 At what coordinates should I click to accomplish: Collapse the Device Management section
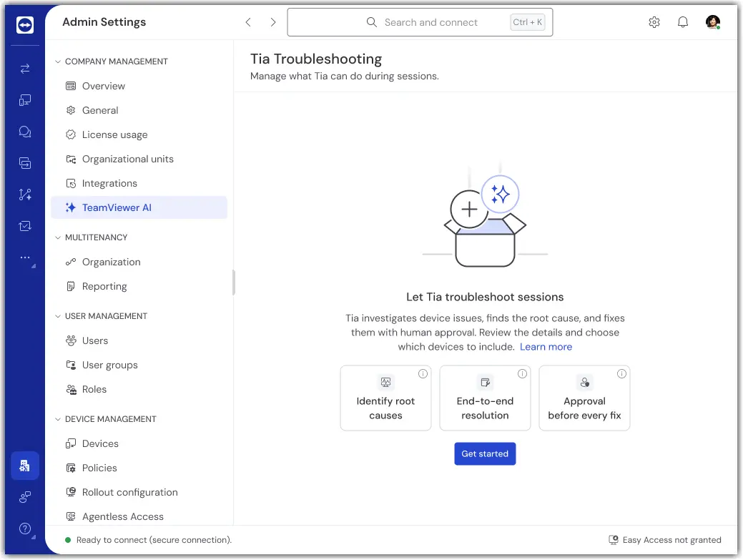(58, 419)
